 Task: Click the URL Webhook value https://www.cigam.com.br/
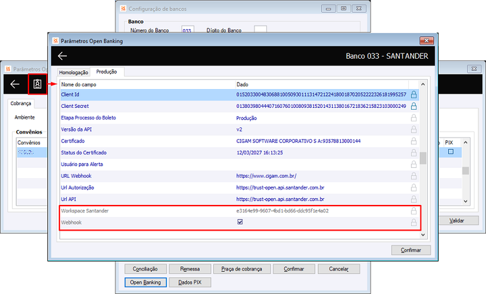(266, 176)
